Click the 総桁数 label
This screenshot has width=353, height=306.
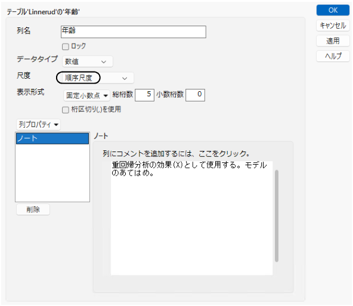[x=123, y=94]
